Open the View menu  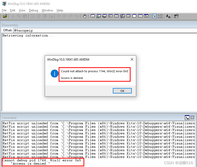[x=22, y=10]
